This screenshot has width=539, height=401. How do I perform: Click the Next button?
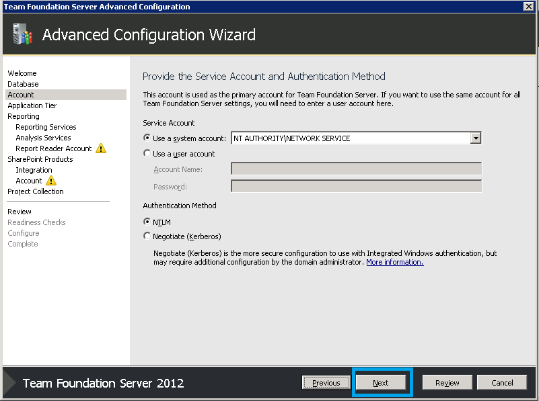[x=381, y=383]
